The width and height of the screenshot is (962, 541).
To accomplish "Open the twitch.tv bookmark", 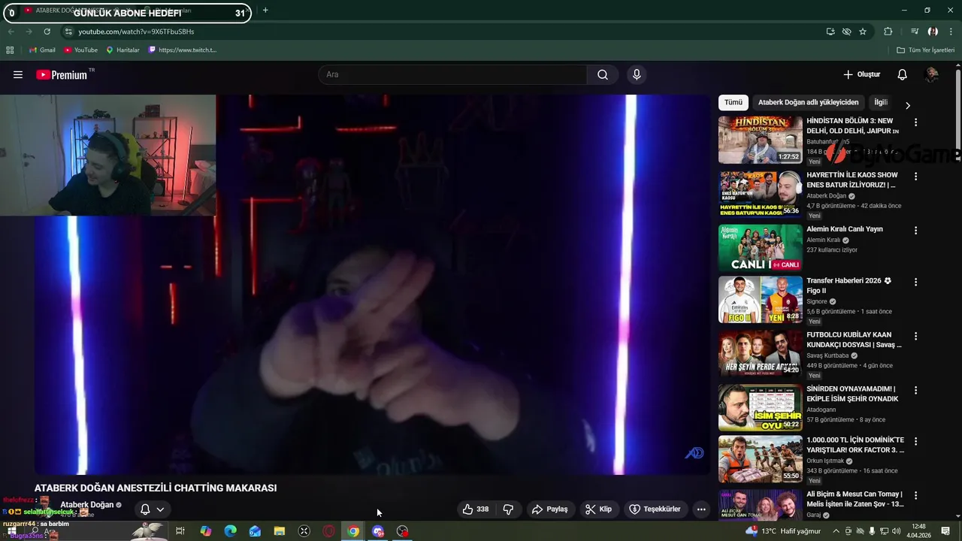I will 183,50.
